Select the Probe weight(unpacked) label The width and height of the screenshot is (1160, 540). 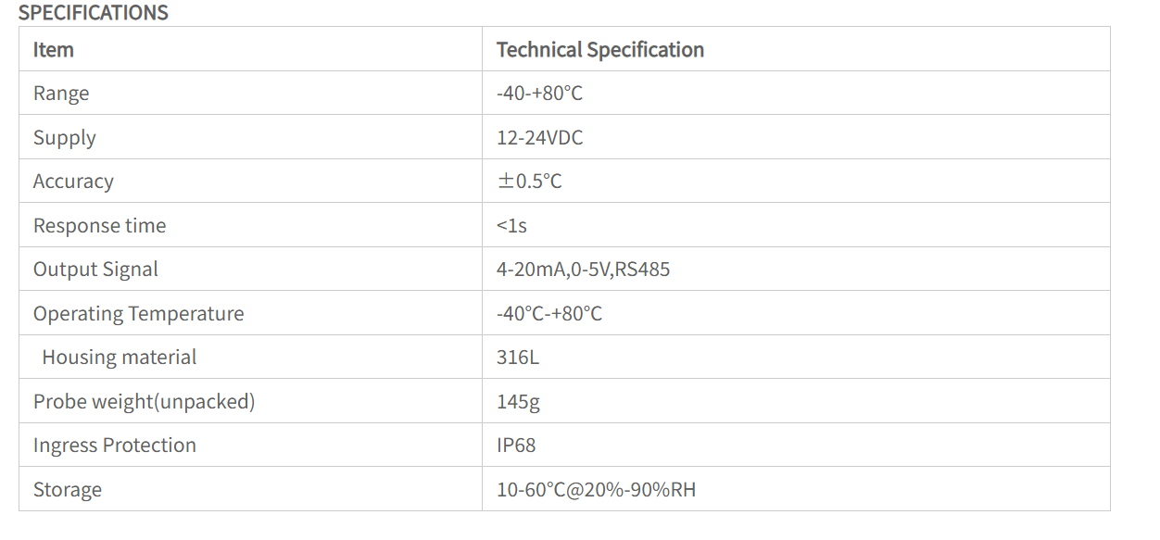(x=145, y=402)
